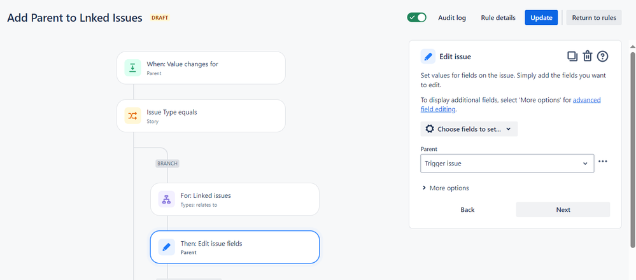This screenshot has height=280, width=636.
Task: Click the duplicate component icon
Action: [x=572, y=56]
